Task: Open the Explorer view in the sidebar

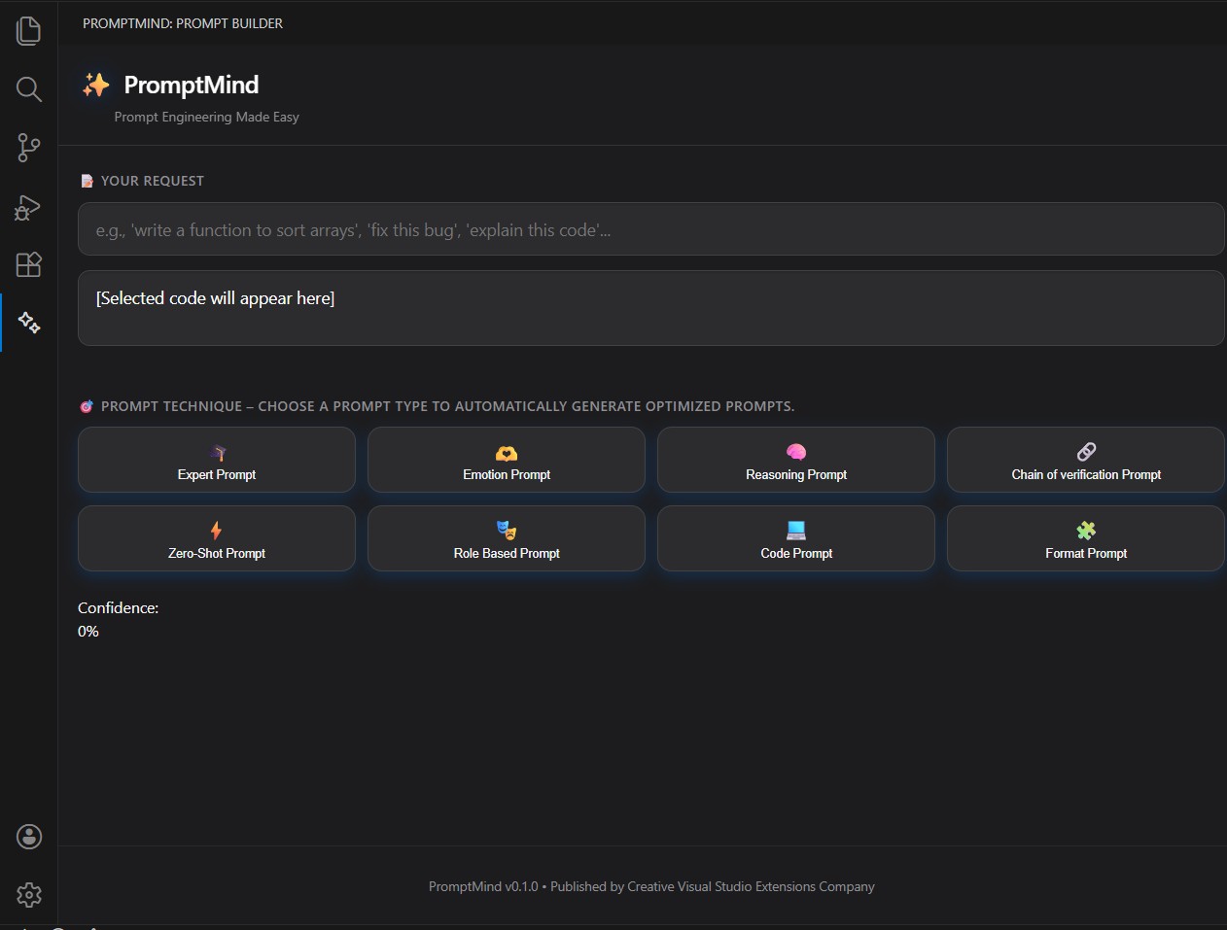Action: coord(28,30)
